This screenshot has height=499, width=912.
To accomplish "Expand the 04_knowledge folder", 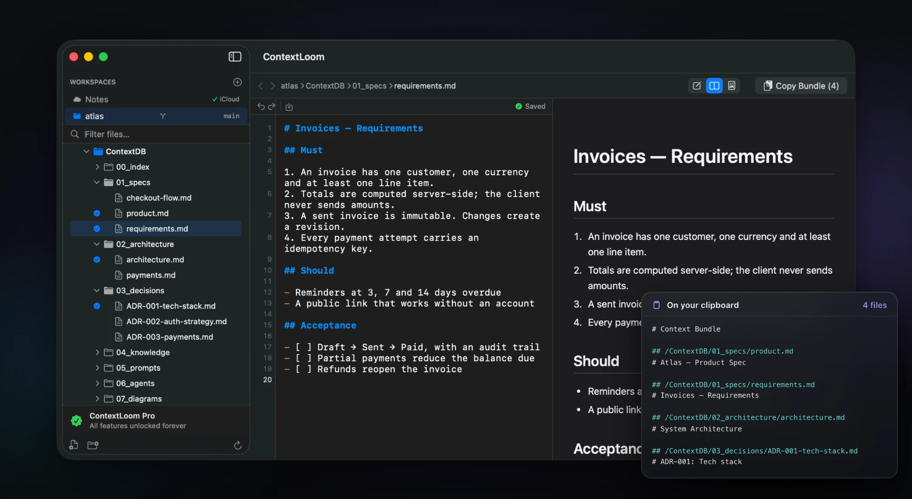I will coord(97,353).
